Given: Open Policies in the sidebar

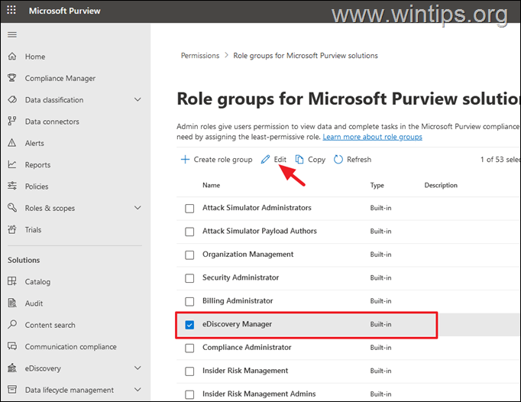Looking at the screenshot, I should [37, 186].
